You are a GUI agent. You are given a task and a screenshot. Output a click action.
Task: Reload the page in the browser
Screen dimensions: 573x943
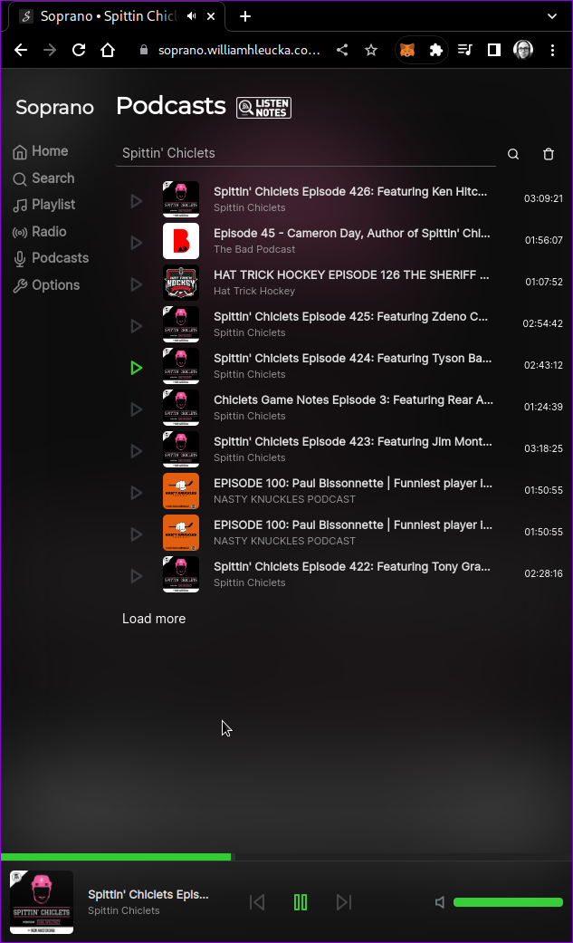pos(79,50)
